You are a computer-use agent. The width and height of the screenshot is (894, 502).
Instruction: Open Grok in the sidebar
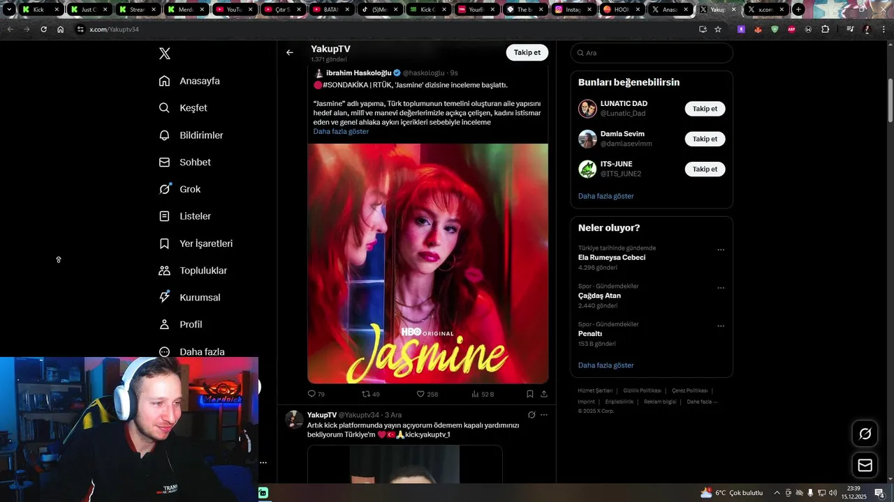coord(179,189)
